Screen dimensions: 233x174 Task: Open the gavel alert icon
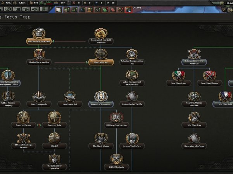[x=121, y=10]
